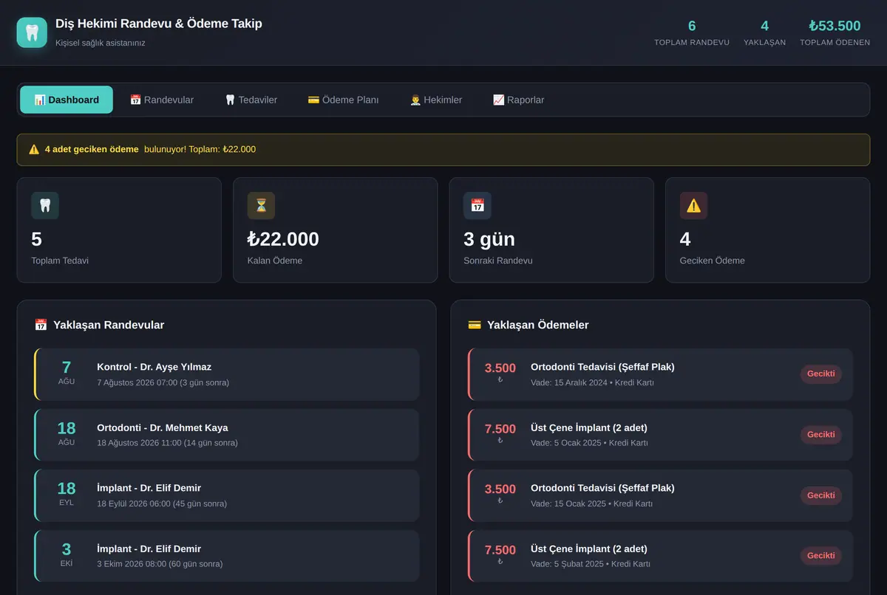Click the app title Diş Hekimi Randevu & Ödeme Takip

159,24
